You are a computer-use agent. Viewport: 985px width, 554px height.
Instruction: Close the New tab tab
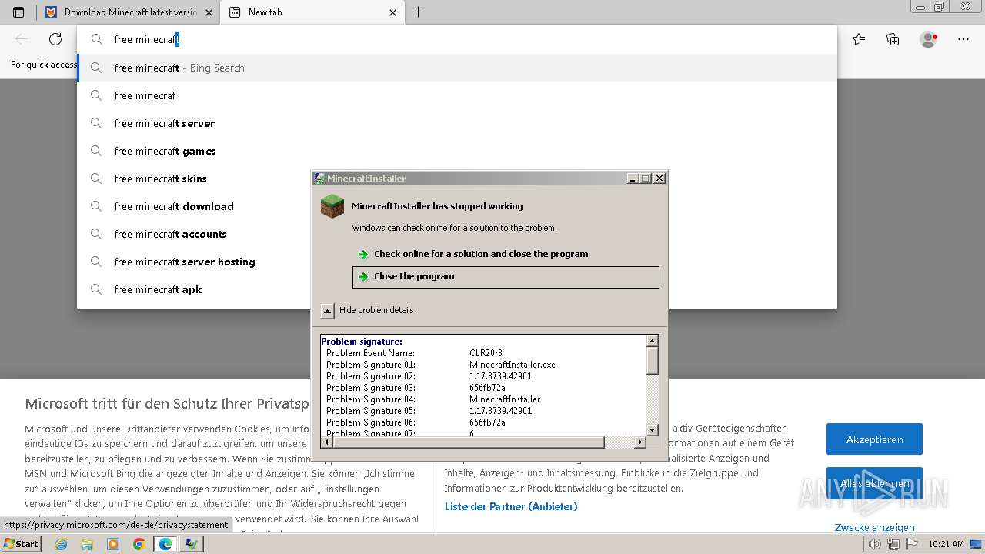tap(392, 12)
